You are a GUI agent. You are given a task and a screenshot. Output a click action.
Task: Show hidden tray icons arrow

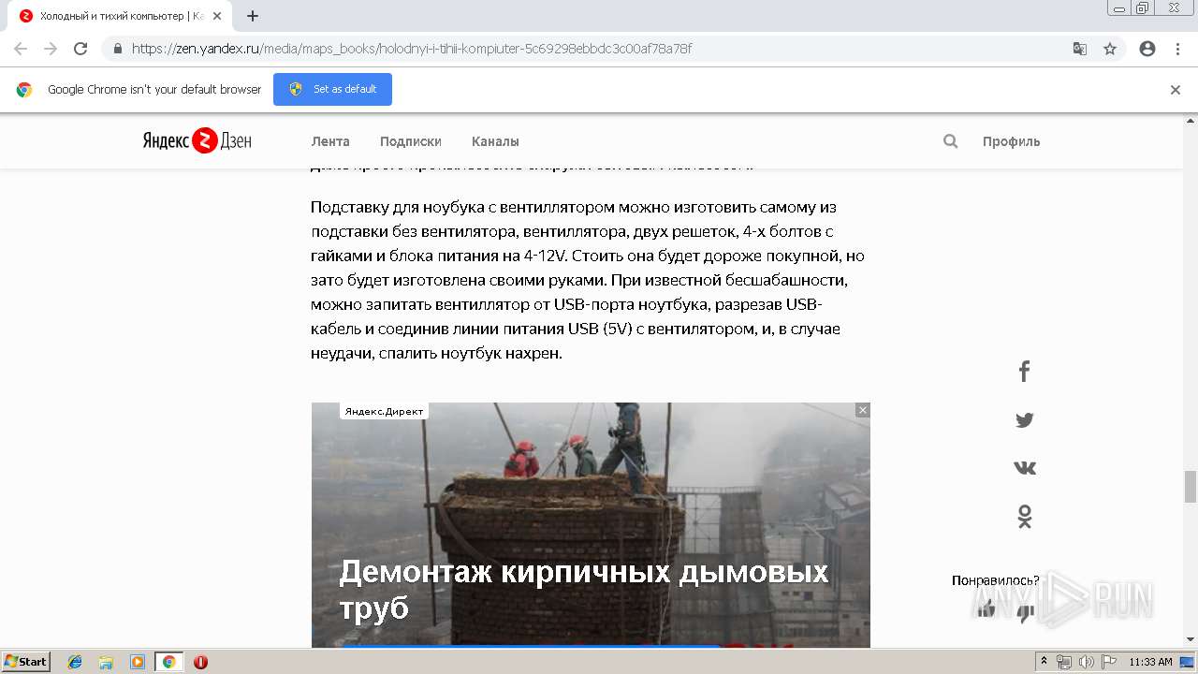click(x=1044, y=662)
